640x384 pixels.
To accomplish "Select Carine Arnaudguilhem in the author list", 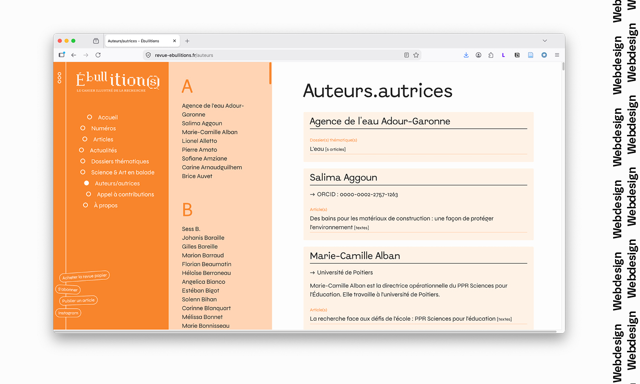I will pos(212,168).
